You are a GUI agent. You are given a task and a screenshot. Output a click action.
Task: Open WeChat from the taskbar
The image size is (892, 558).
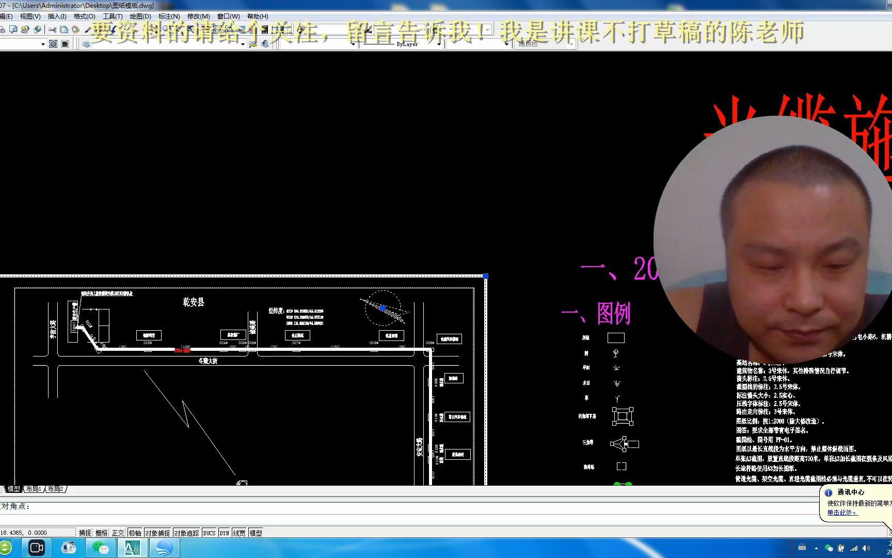[101, 548]
